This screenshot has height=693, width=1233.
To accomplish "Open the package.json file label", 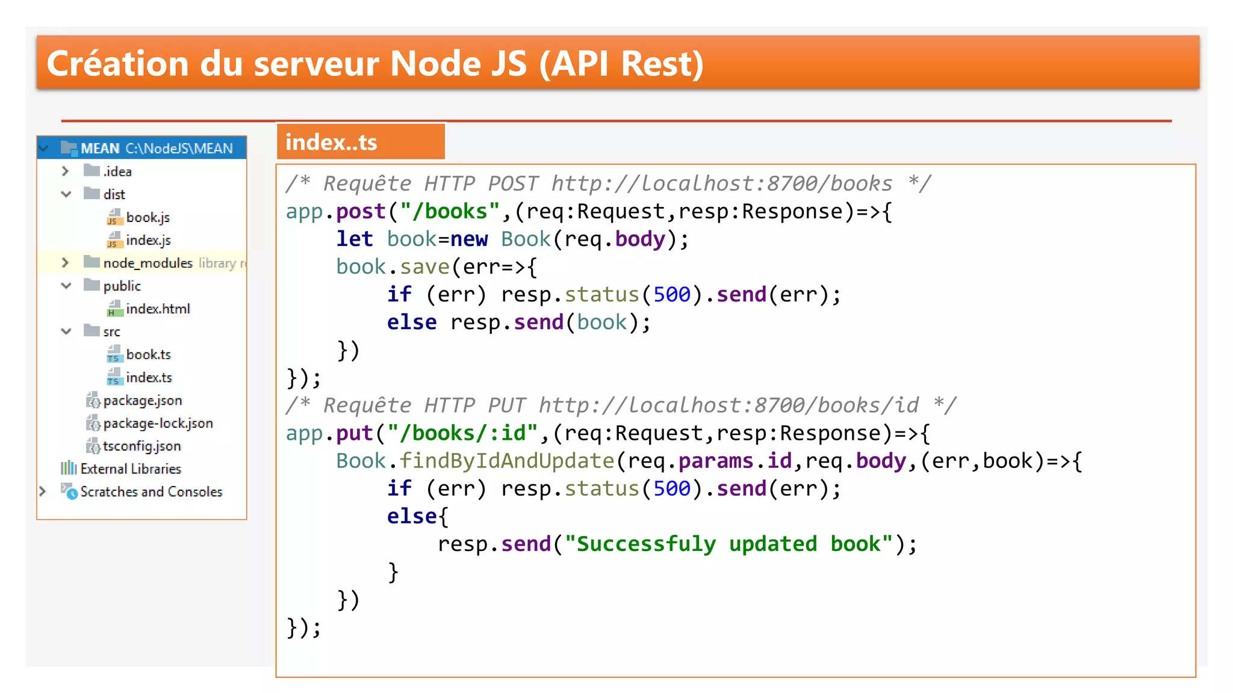I will coord(143,401).
